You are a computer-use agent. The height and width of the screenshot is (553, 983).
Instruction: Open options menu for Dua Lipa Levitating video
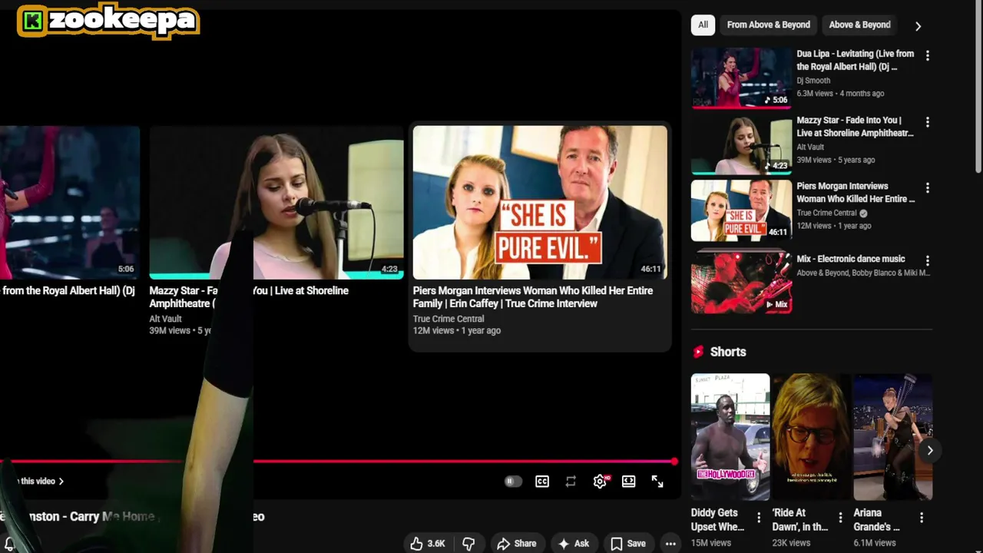click(x=928, y=55)
